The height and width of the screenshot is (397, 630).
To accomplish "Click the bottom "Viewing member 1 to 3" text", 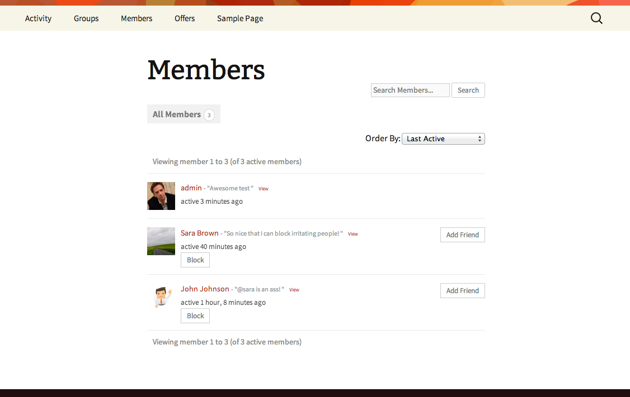I will (x=227, y=342).
